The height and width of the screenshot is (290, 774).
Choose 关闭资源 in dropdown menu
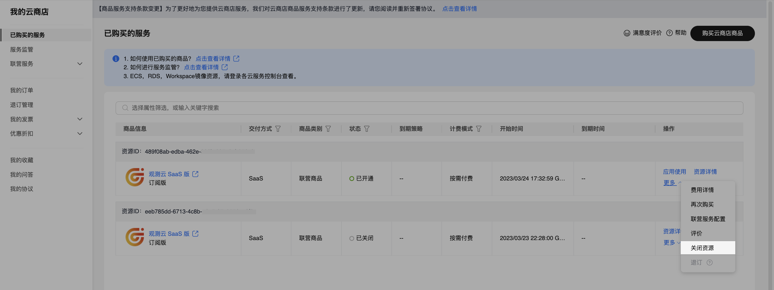click(x=708, y=248)
